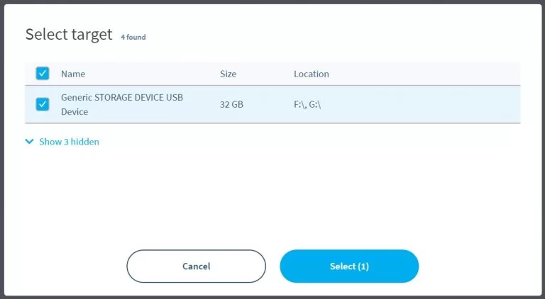Click the Location column header
The width and height of the screenshot is (545, 299).
(312, 74)
